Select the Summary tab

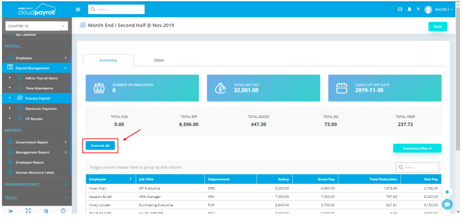coord(108,60)
